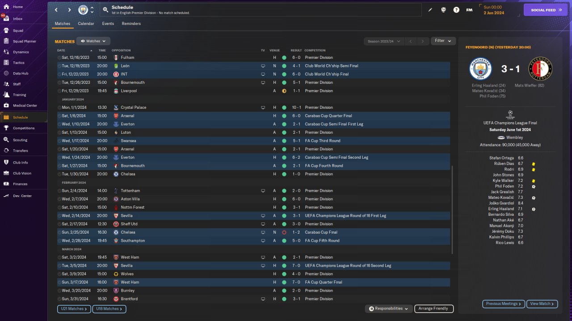The width and height of the screenshot is (572, 321).
Task: Open Competitions from sidebar
Action: (x=23, y=128)
